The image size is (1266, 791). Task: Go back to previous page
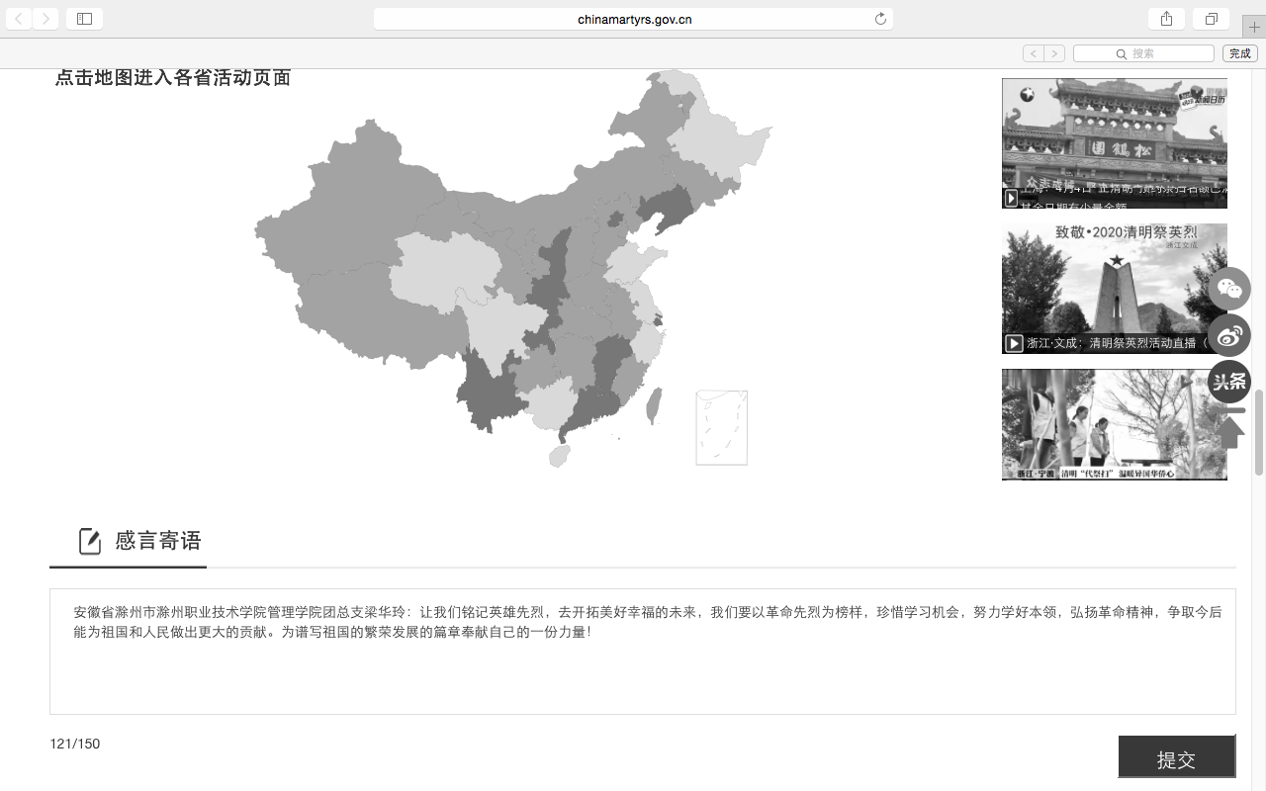[19, 19]
